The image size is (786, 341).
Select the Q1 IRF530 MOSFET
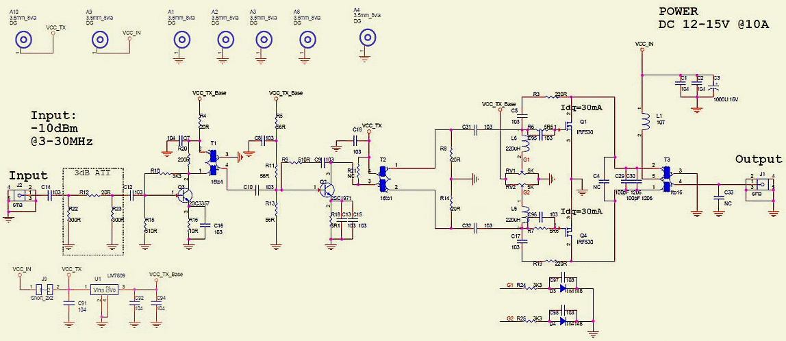567,129
